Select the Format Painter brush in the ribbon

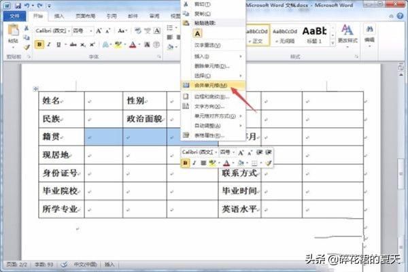27,47
